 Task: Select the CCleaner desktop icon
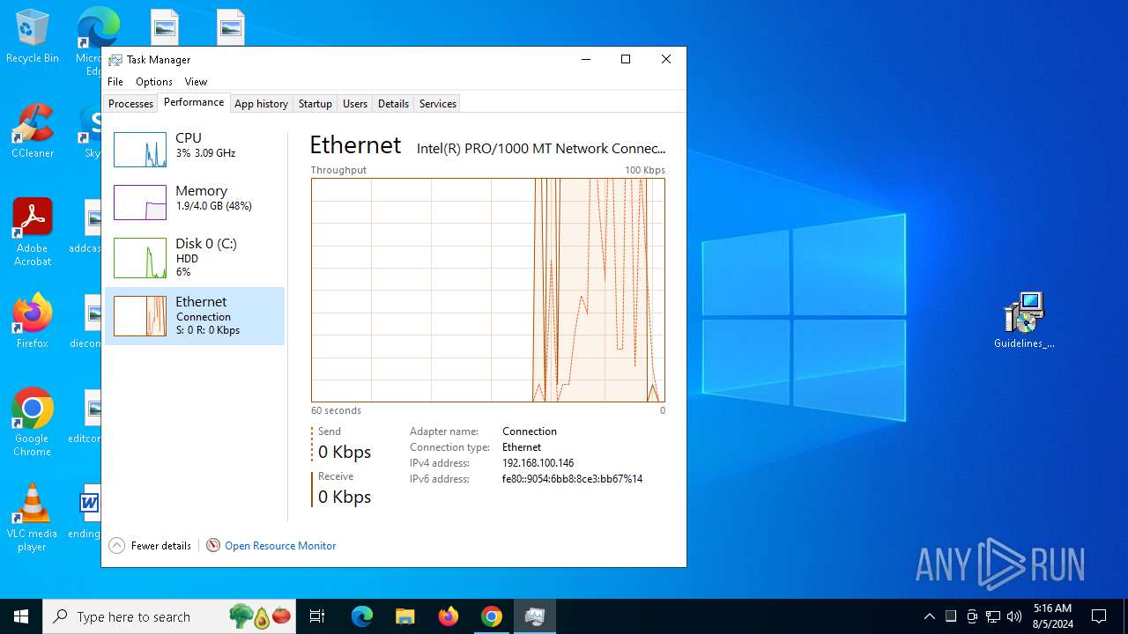[x=33, y=130]
